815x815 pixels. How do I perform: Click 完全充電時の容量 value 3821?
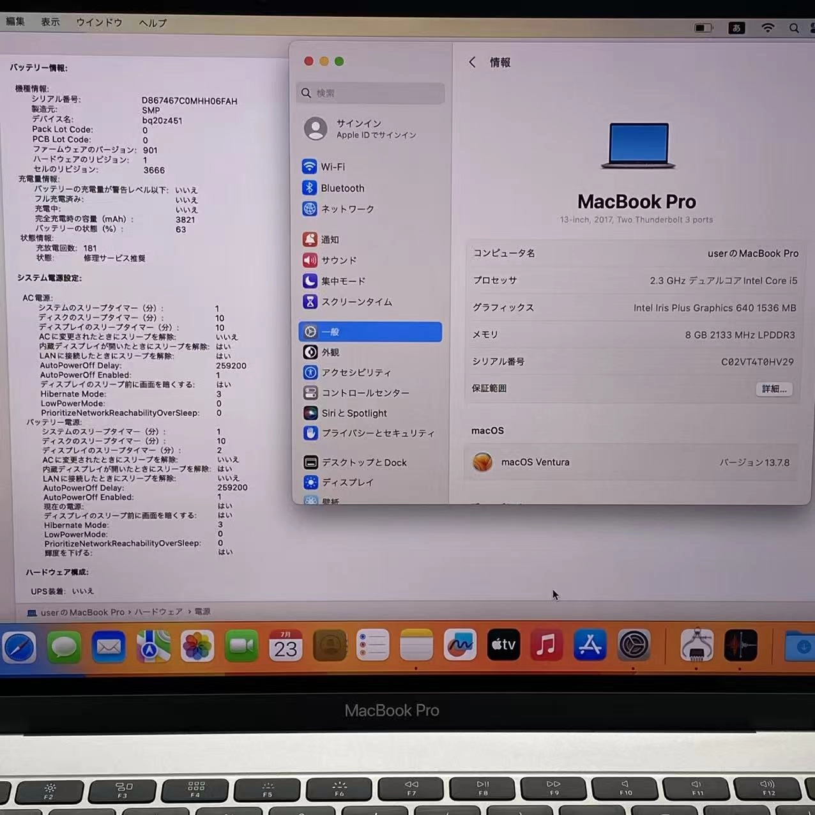pyautogui.click(x=185, y=219)
